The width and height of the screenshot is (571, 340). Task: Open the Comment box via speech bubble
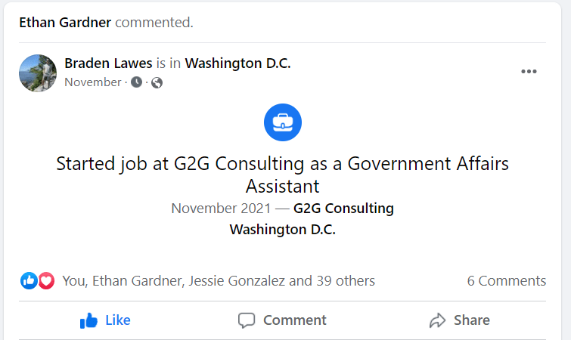click(x=282, y=320)
